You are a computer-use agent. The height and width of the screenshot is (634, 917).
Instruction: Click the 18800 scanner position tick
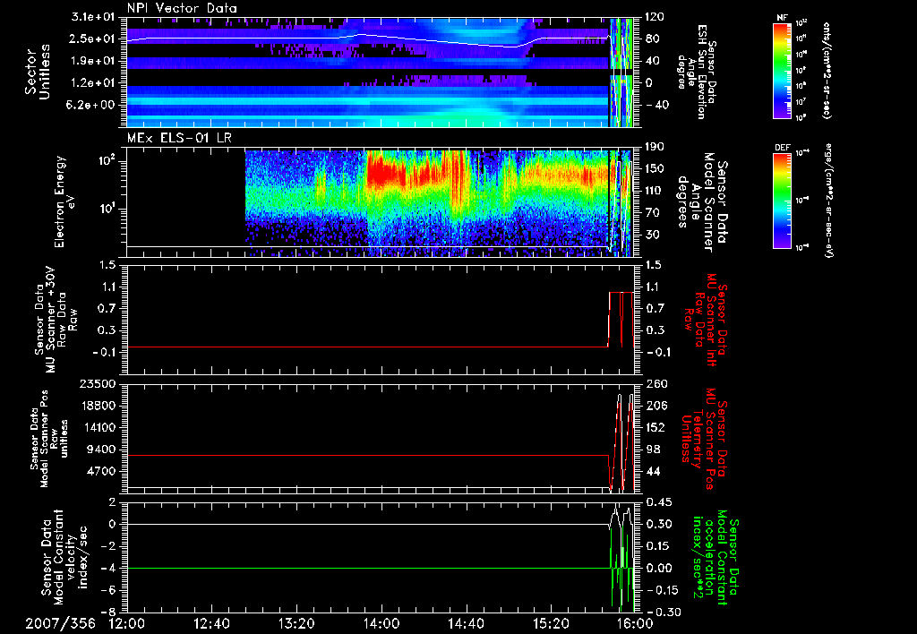(x=99, y=406)
